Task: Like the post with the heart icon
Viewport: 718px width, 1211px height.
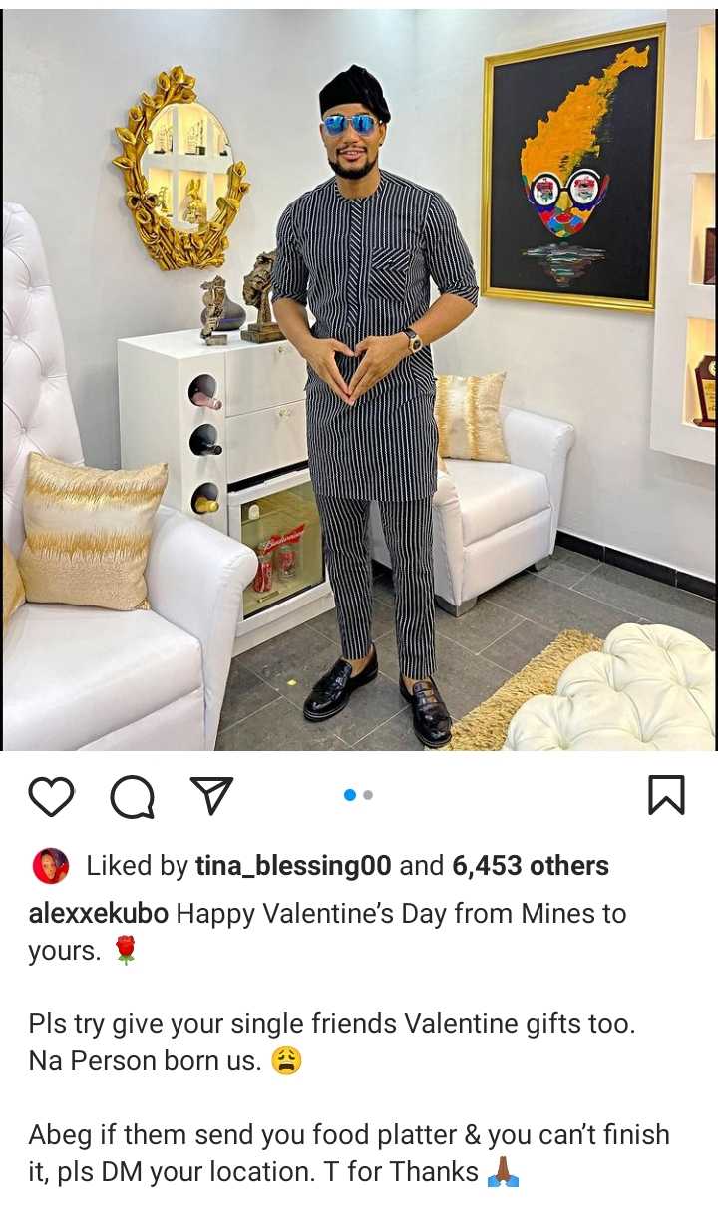Action: [51, 797]
